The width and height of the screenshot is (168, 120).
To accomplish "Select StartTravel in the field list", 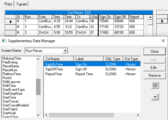I will [x=10, y=101].
